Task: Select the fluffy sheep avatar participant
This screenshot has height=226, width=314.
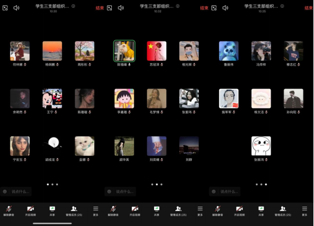Action: click(x=261, y=98)
